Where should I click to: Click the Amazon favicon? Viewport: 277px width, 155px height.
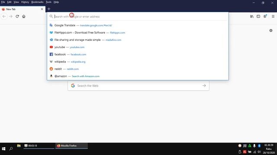(51, 76)
